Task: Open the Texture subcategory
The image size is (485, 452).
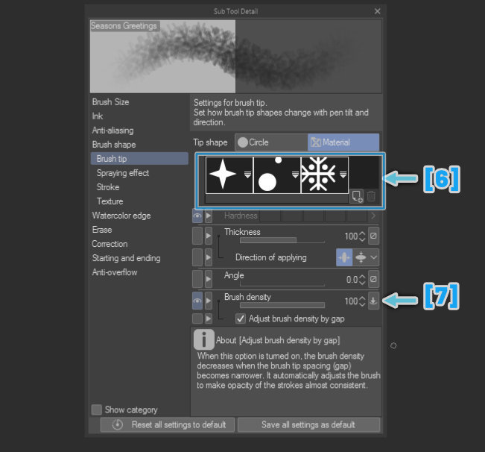Action: pyautogui.click(x=110, y=201)
